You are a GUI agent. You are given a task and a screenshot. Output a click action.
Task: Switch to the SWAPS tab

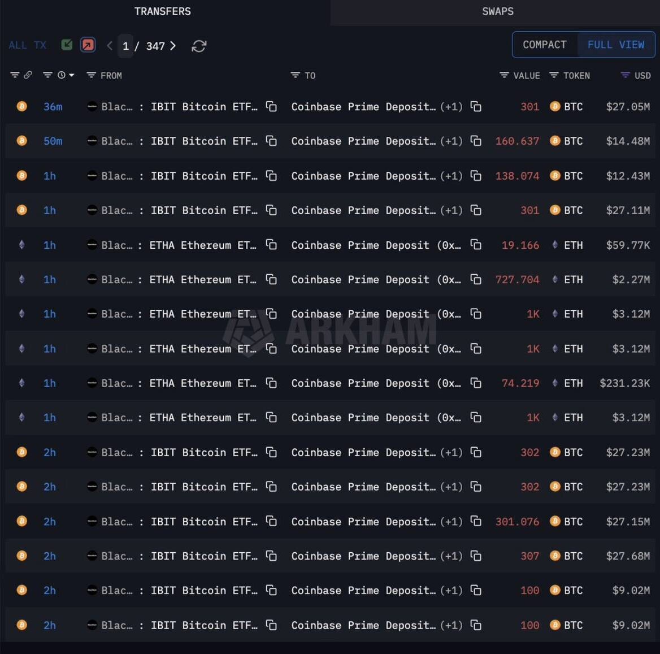tap(497, 11)
